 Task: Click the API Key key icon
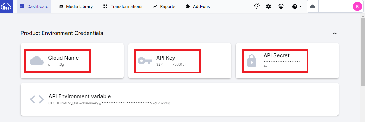[x=145, y=61]
